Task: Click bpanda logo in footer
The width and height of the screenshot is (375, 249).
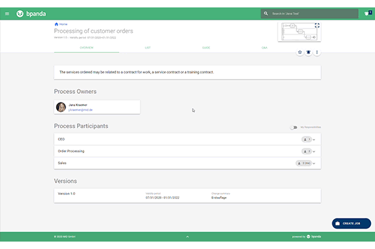Action: [314, 237]
